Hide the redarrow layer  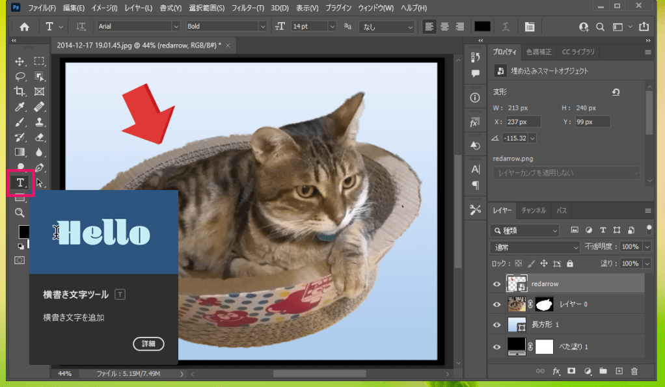pyautogui.click(x=498, y=284)
